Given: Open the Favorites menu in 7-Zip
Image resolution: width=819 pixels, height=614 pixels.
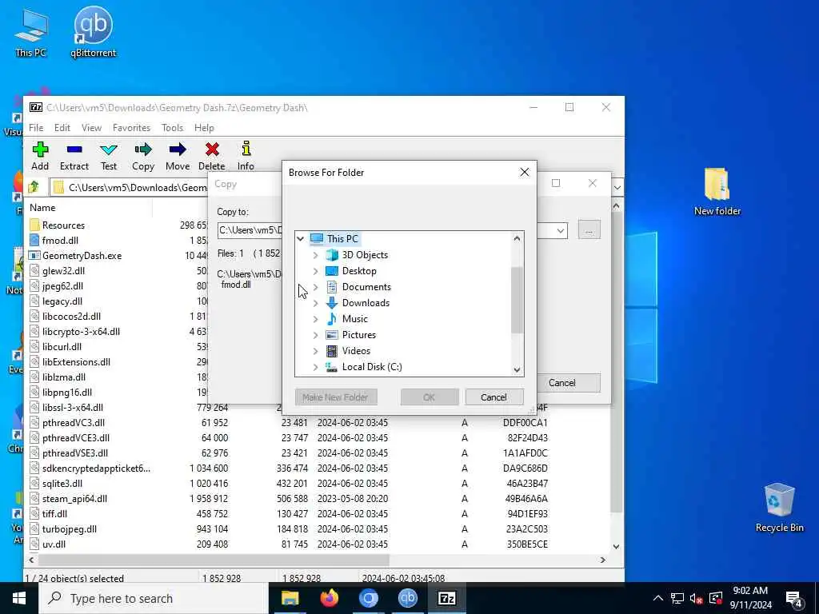Looking at the screenshot, I should (132, 127).
